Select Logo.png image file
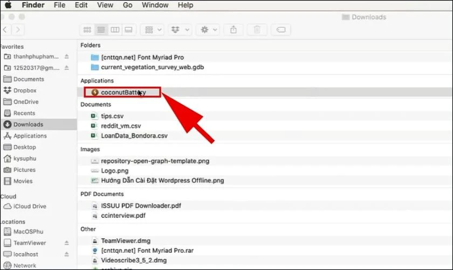 [x=109, y=171]
